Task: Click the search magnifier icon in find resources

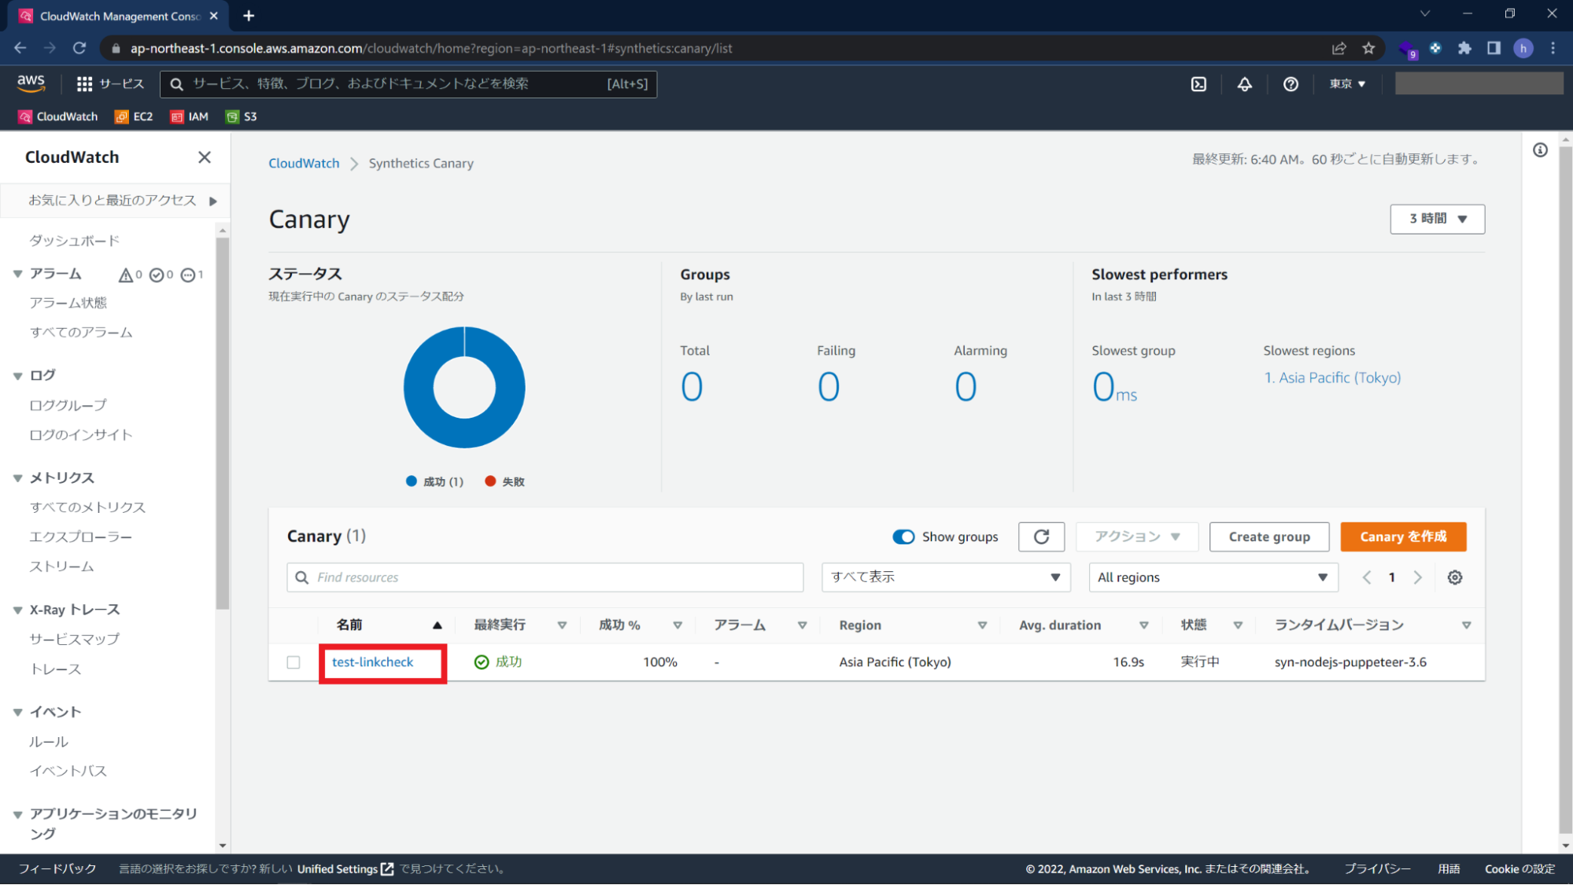Action: pos(302,577)
